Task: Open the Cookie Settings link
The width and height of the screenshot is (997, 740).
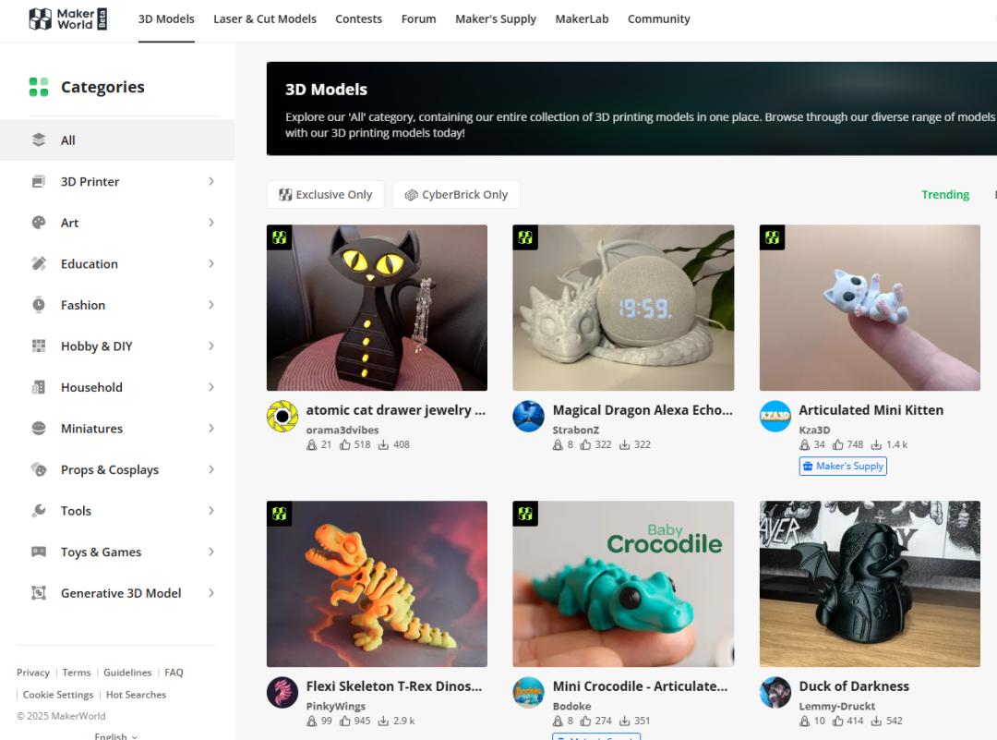Action: point(58,695)
